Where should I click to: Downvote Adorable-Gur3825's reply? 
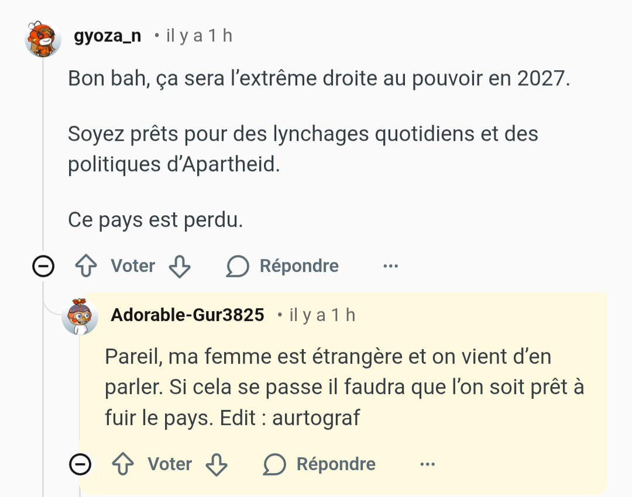[217, 465]
